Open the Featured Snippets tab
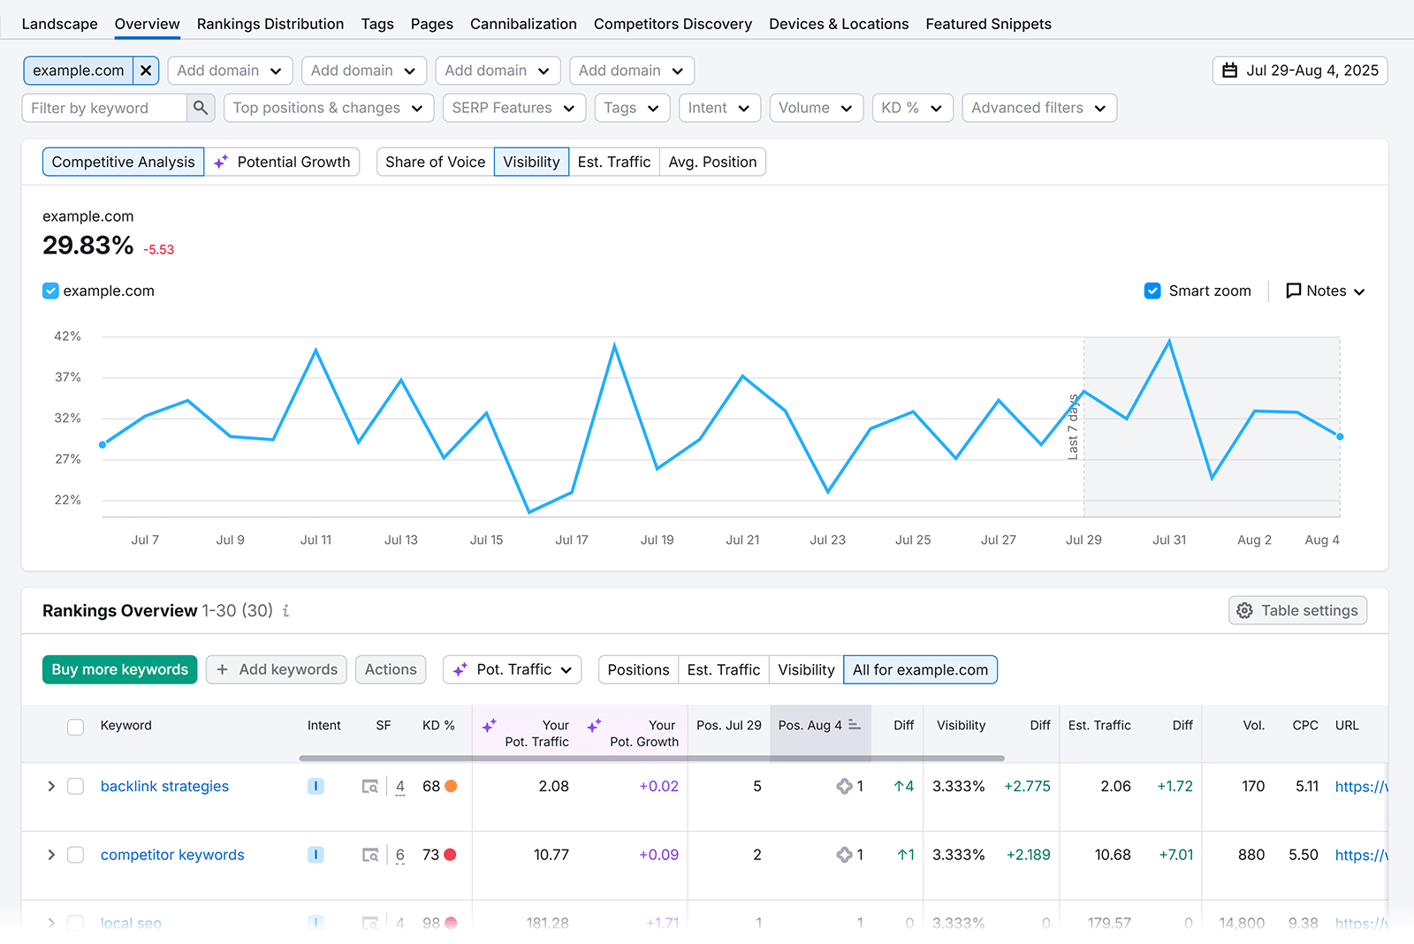The image size is (1414, 944). pyautogui.click(x=988, y=24)
